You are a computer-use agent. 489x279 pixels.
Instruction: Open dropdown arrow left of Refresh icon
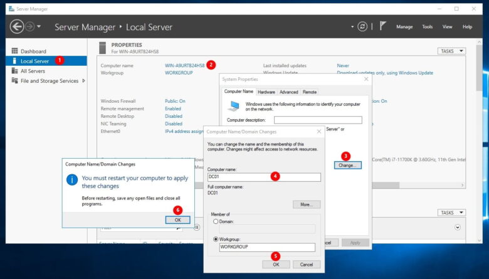point(352,27)
